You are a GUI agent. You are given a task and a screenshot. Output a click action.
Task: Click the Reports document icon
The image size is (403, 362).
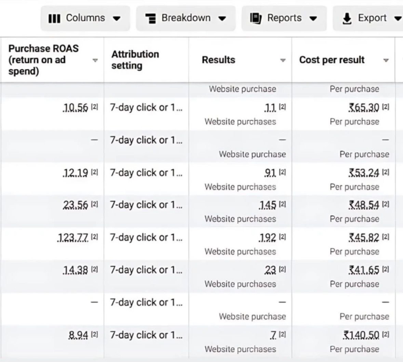pos(256,18)
